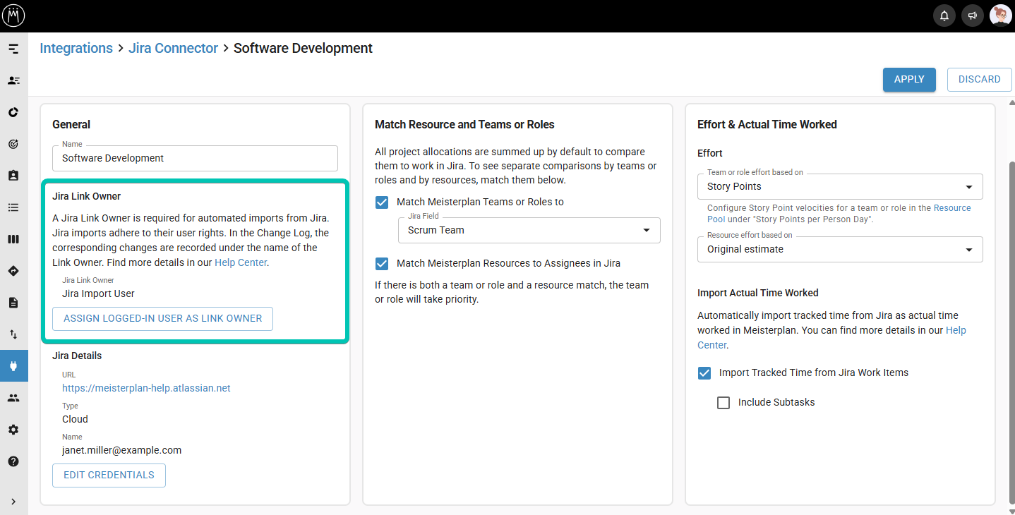Click the Cloud type value

75,419
